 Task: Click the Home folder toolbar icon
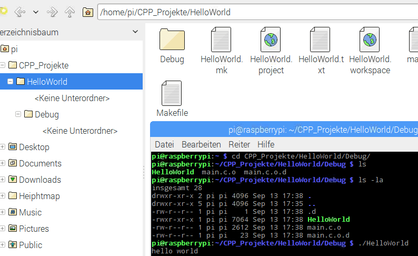pos(88,12)
